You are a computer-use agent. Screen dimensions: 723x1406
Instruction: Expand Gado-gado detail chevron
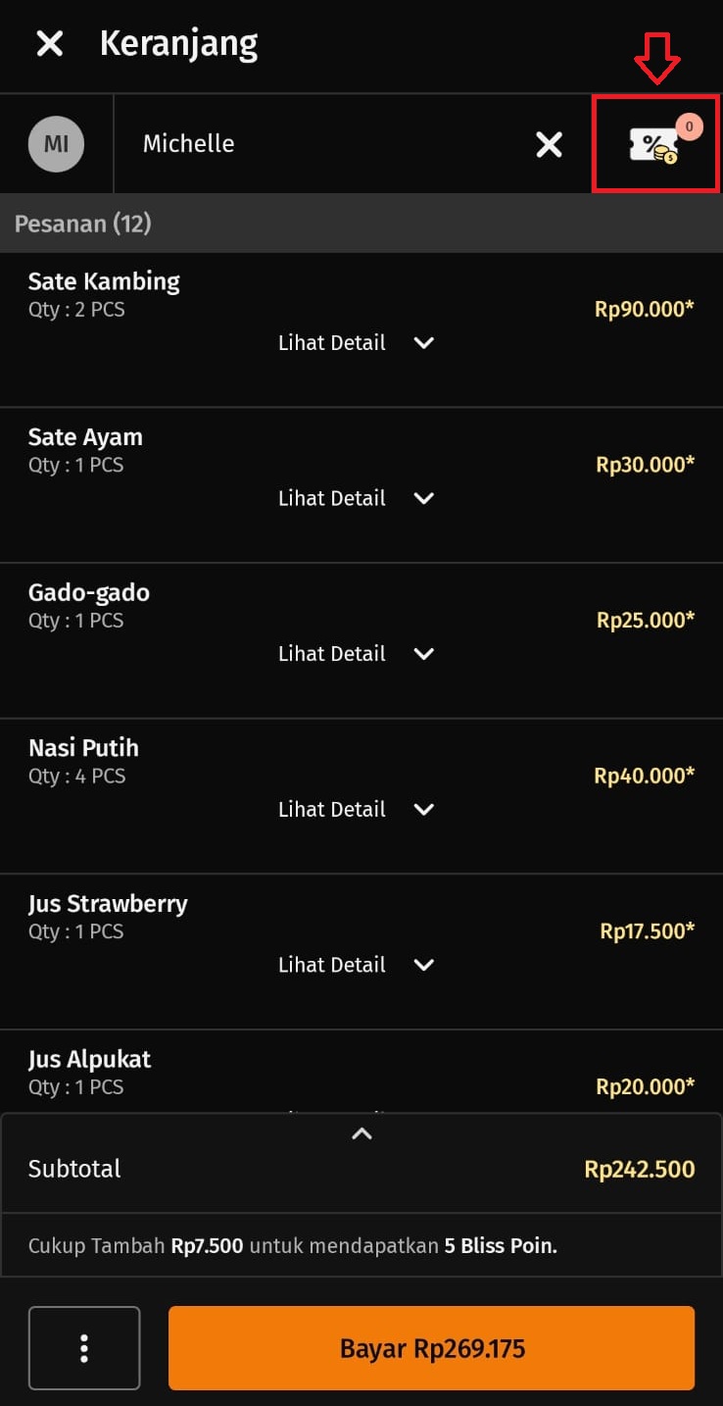[x=423, y=654]
